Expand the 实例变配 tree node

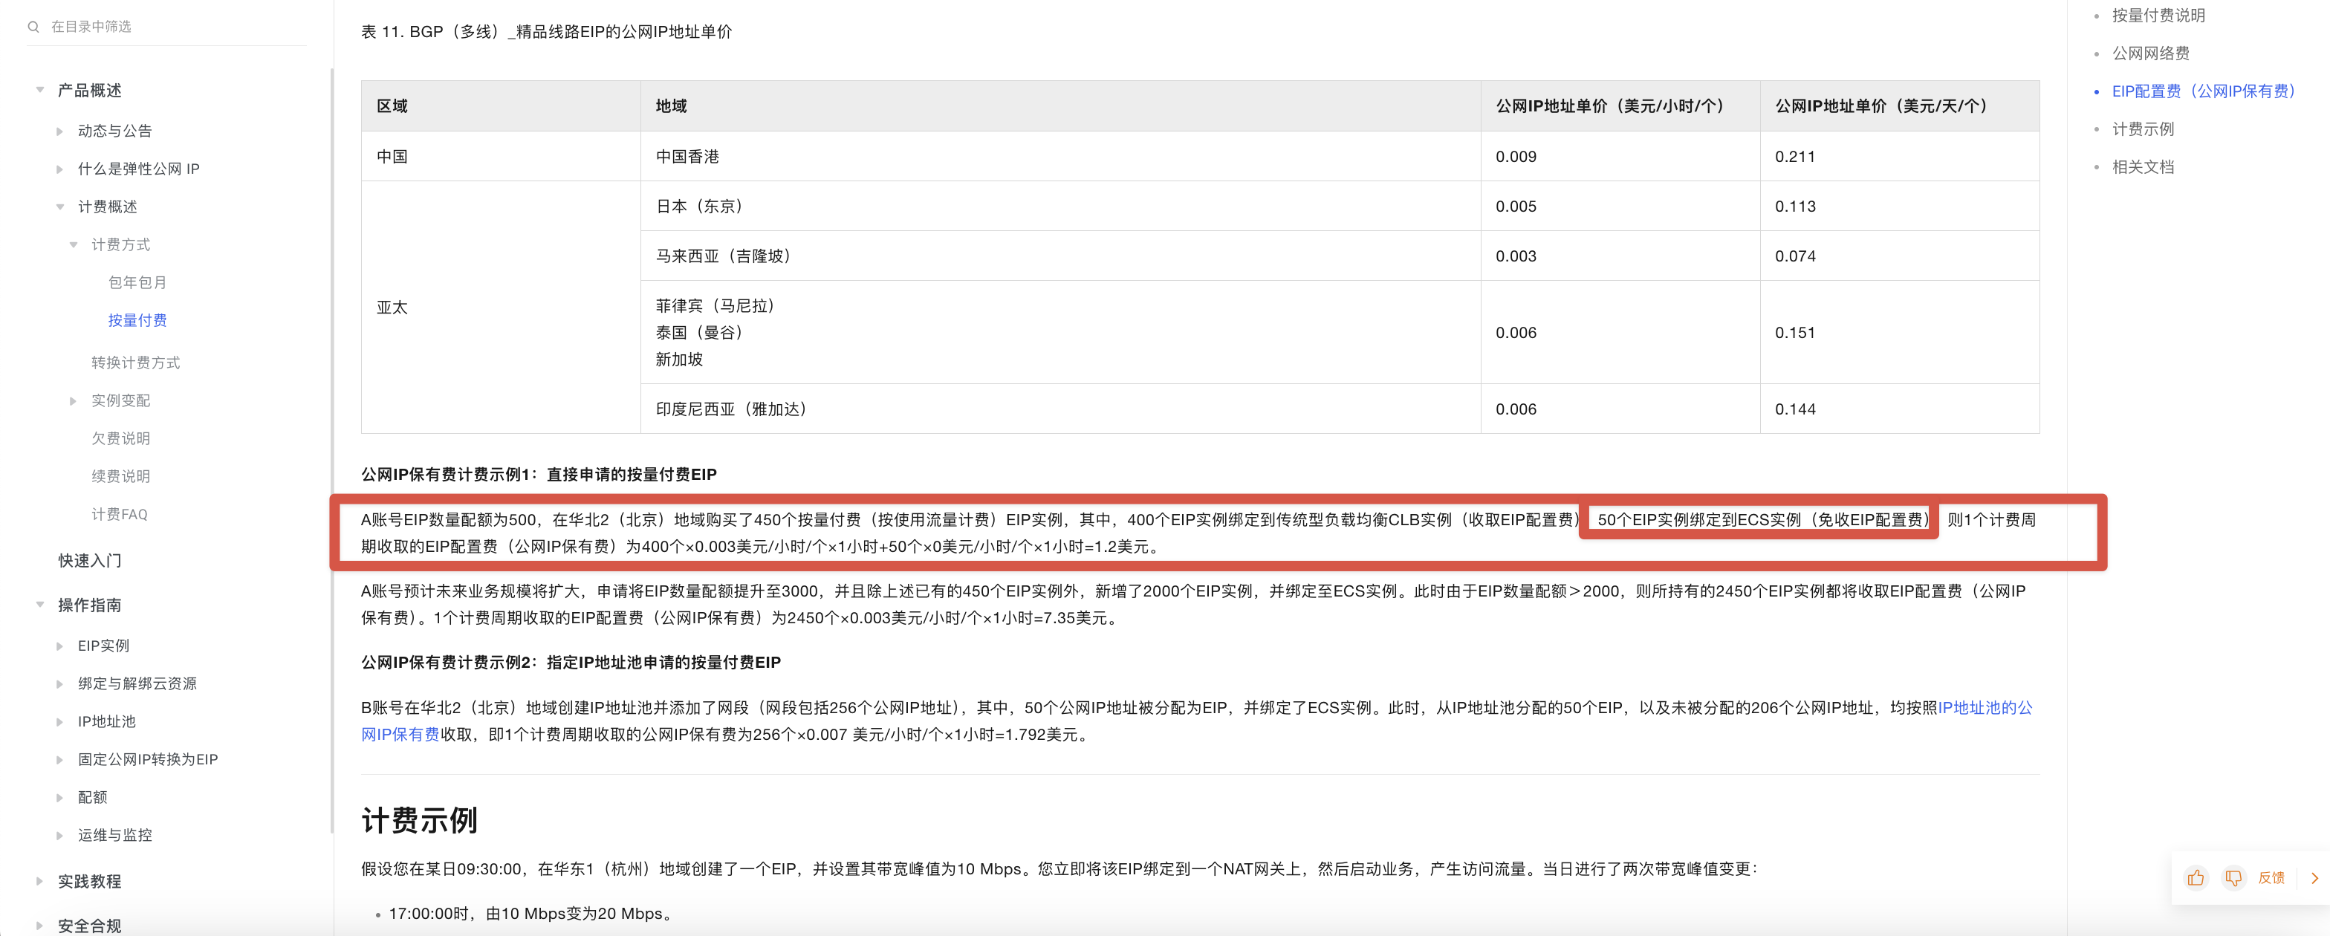point(74,400)
